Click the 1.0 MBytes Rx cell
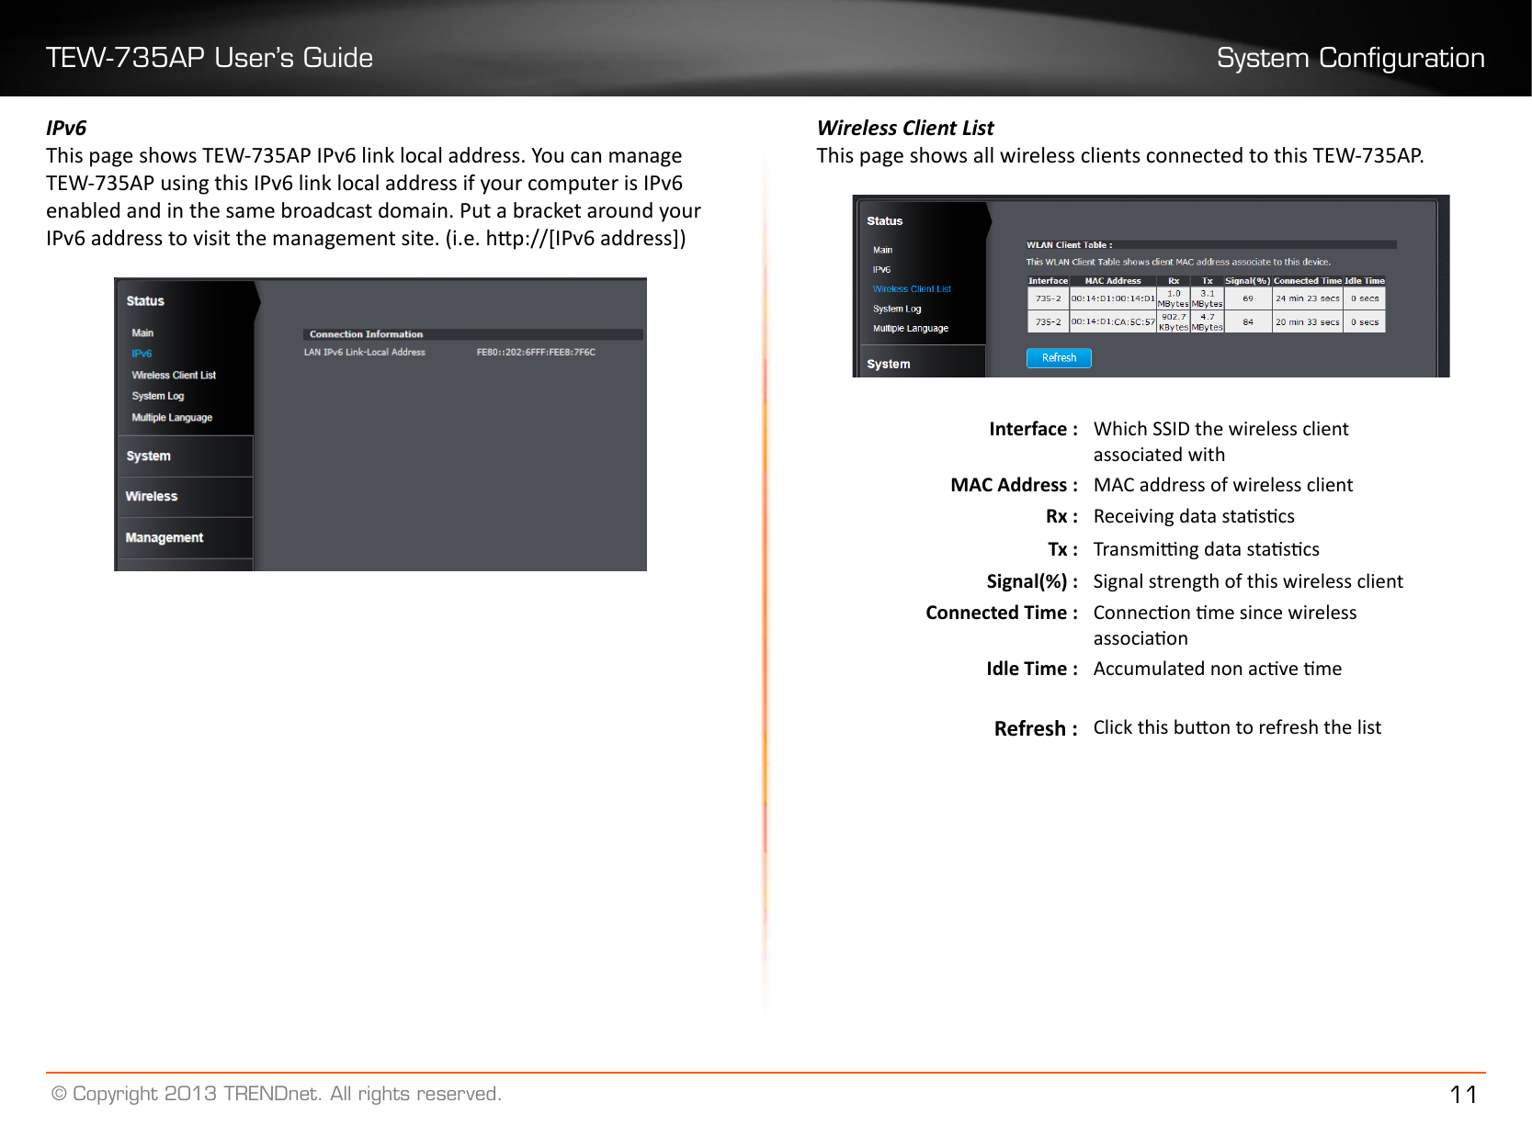 coord(1174,298)
